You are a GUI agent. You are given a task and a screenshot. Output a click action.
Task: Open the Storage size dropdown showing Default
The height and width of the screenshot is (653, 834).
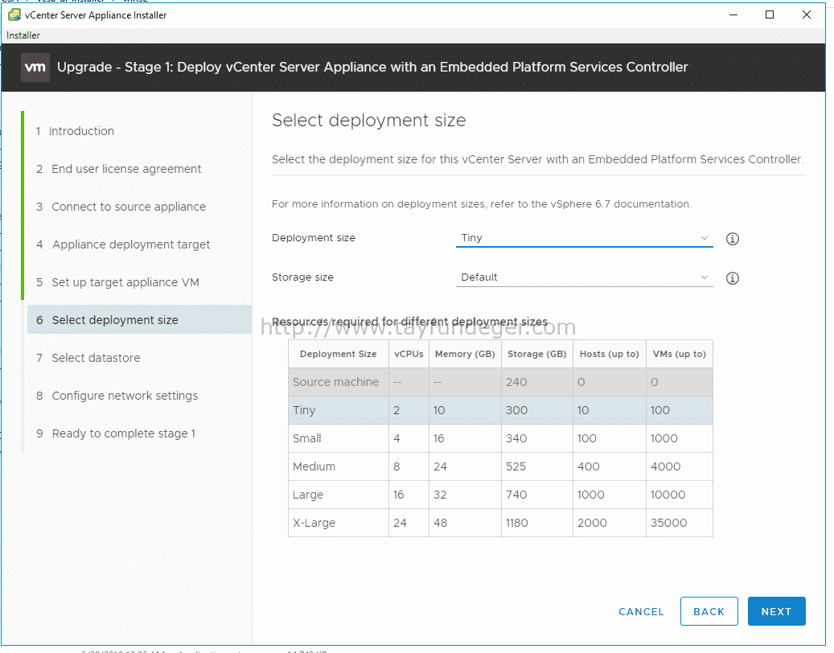coord(584,277)
